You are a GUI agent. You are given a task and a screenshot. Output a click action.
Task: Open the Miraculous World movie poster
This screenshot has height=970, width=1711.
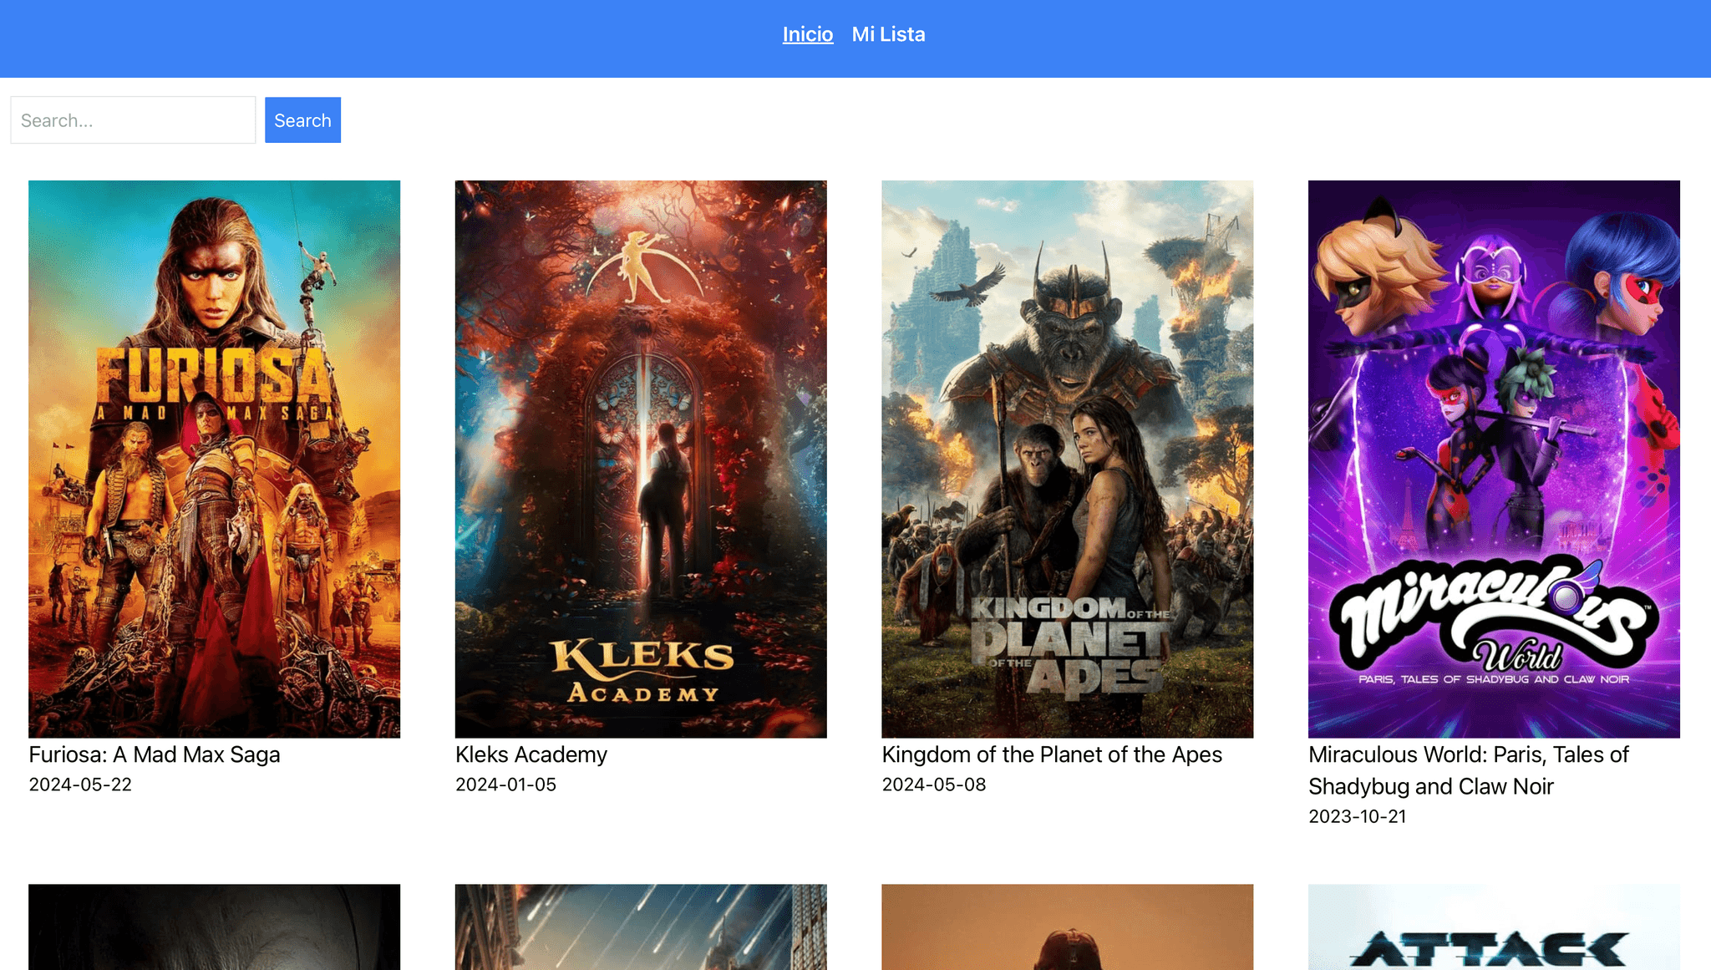pyautogui.click(x=1494, y=459)
